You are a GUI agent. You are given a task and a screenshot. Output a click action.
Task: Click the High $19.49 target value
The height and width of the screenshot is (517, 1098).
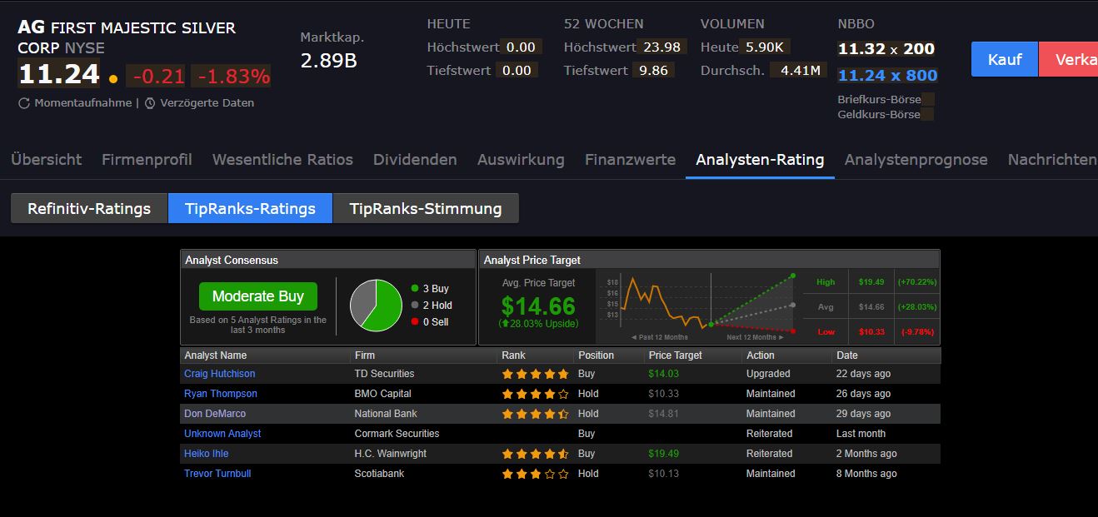[871, 282]
